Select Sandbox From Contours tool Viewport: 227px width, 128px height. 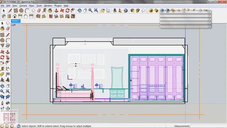click(x=38, y=16)
